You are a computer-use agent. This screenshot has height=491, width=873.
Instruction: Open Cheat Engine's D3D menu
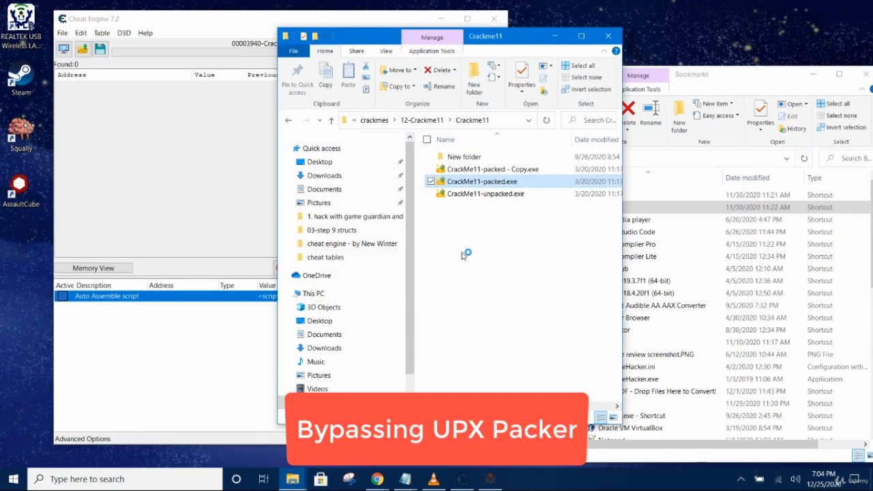click(123, 33)
